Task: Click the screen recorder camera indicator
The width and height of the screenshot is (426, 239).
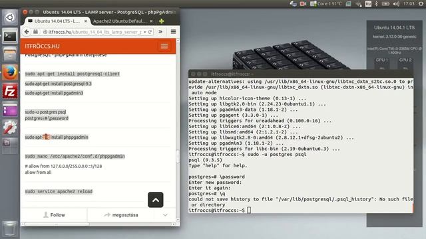Action: (x=303, y=4)
